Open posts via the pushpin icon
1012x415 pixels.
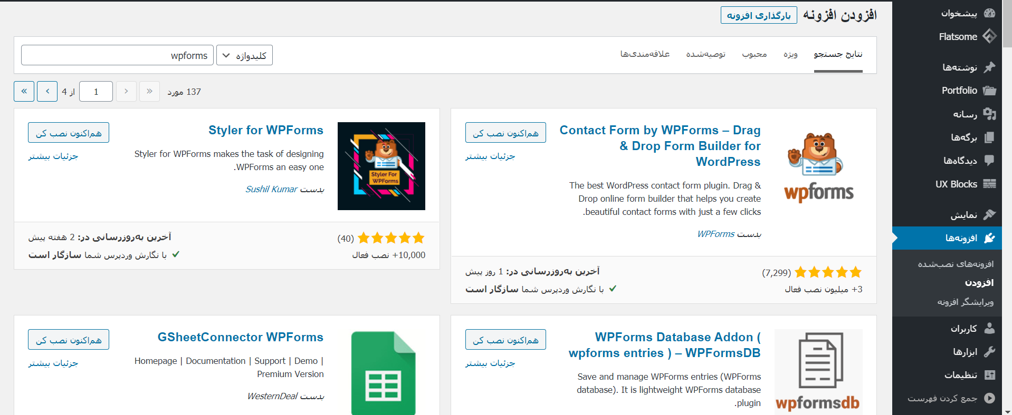[x=989, y=67]
